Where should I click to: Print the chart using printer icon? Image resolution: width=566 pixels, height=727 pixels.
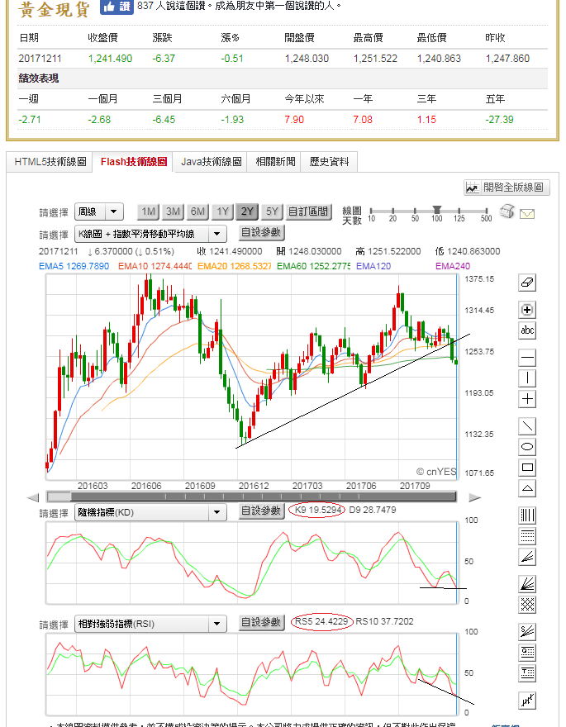507,211
